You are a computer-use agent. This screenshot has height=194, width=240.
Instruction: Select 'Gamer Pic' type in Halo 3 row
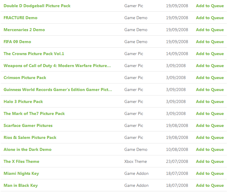134,101
